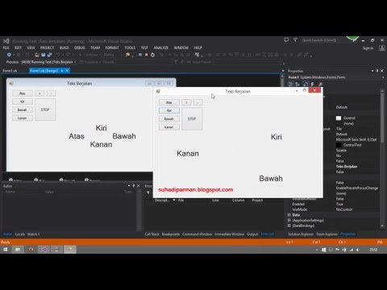
Task: Switch to the Immediate Window tab
Action: point(229,234)
